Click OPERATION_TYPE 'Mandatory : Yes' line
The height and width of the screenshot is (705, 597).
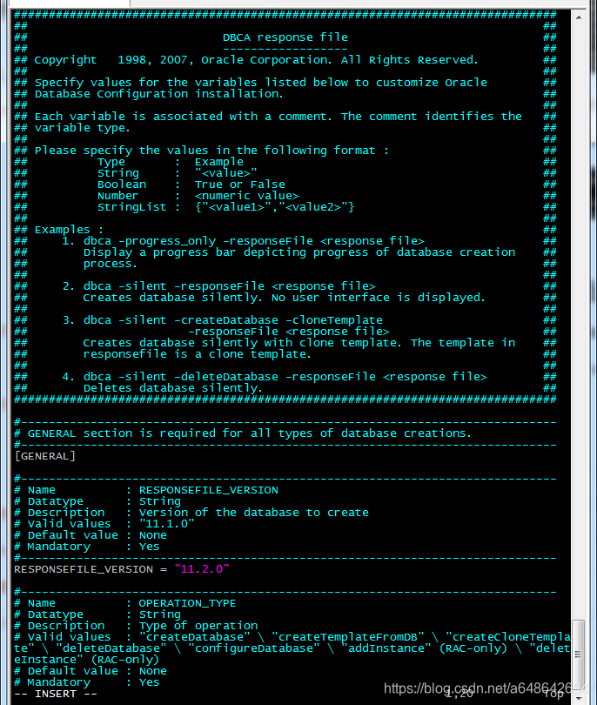click(87, 682)
